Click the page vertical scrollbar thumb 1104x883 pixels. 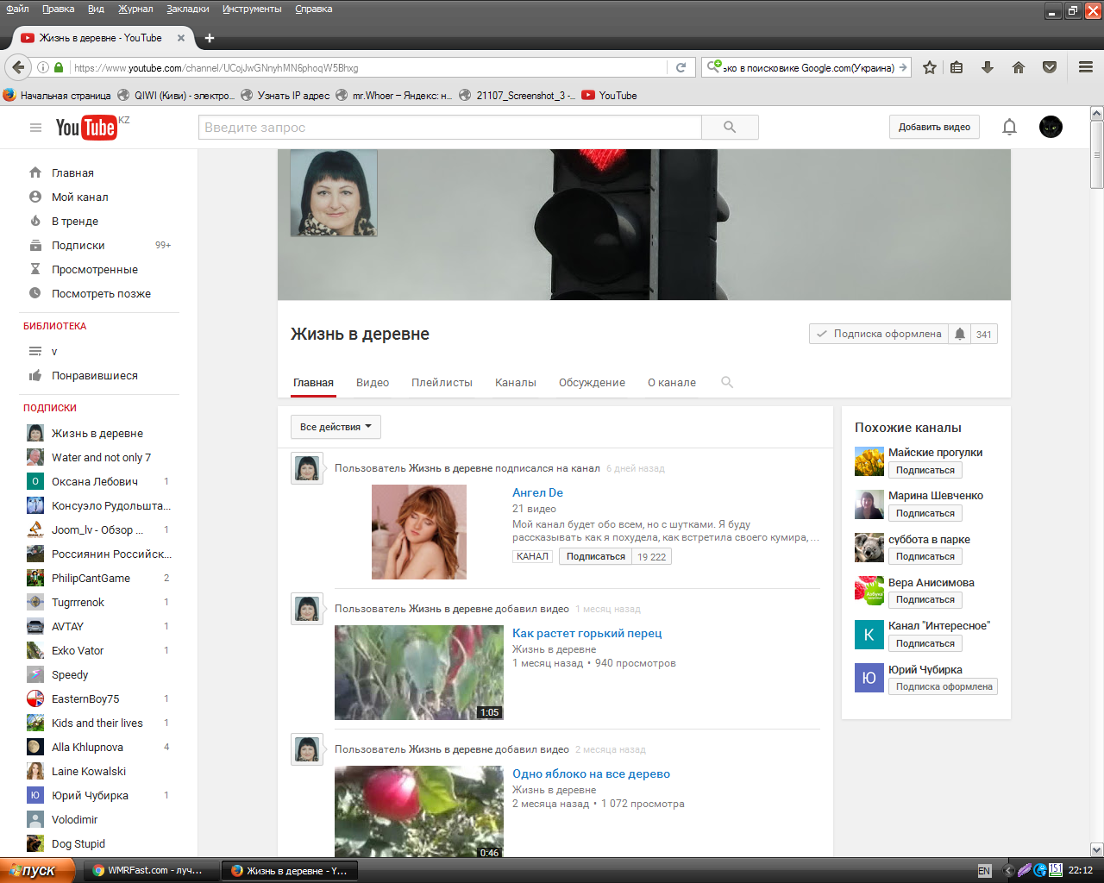point(1097,155)
